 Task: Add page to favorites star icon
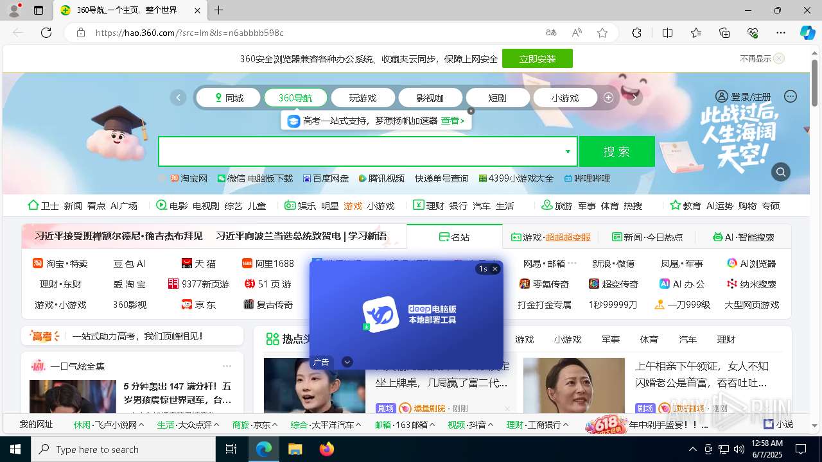602,33
